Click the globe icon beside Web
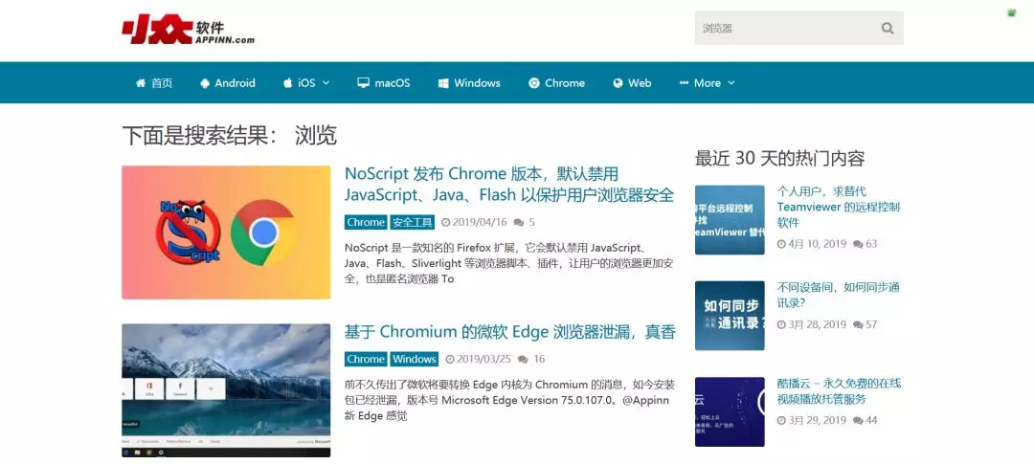The width and height of the screenshot is (1034, 464). point(618,83)
